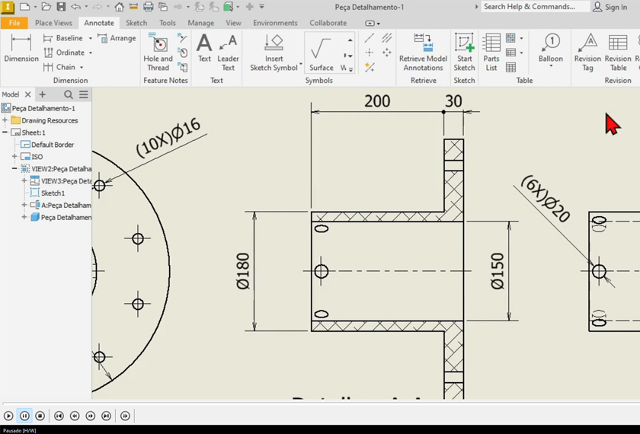Open the Balloon dropdown arrow
The image size is (640, 434).
point(551,67)
